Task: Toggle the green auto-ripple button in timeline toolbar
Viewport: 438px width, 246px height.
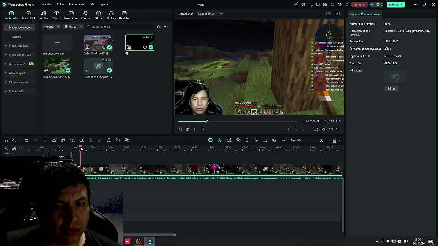Action: tap(210, 140)
